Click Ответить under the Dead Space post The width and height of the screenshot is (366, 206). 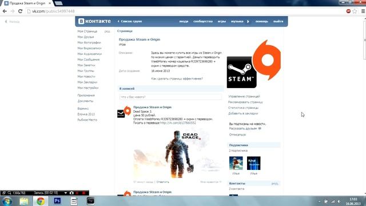click(x=162, y=182)
